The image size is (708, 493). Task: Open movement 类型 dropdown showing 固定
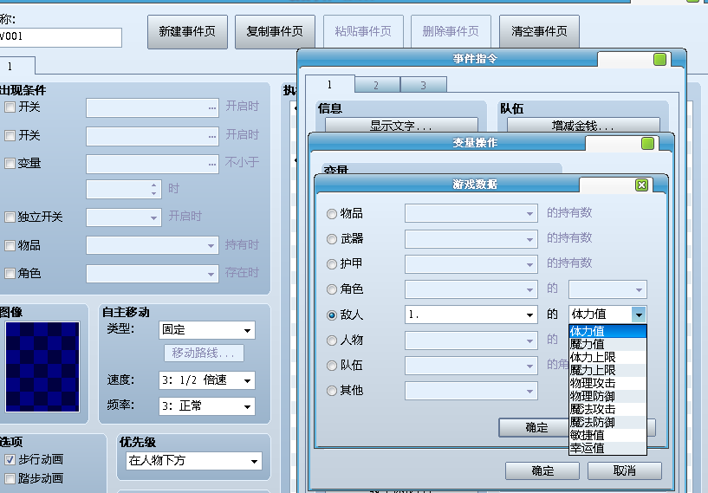(207, 330)
